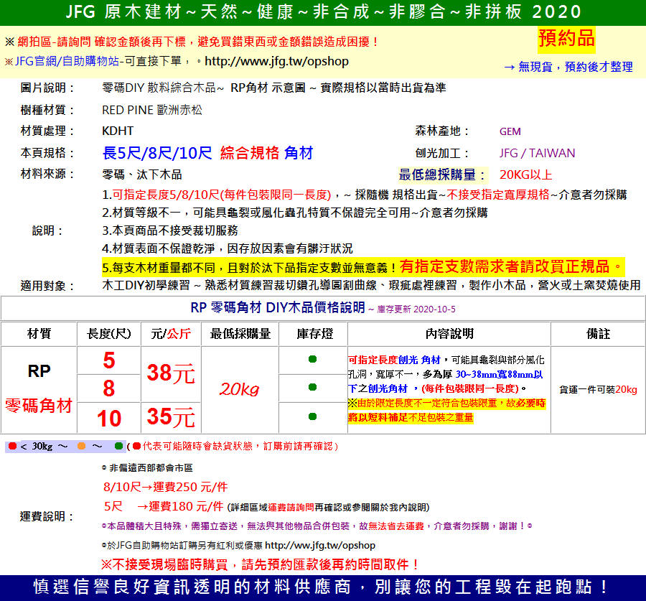Viewport: 646px width, 601px height.
Task: Click the "備註" table header
Action: point(598,334)
